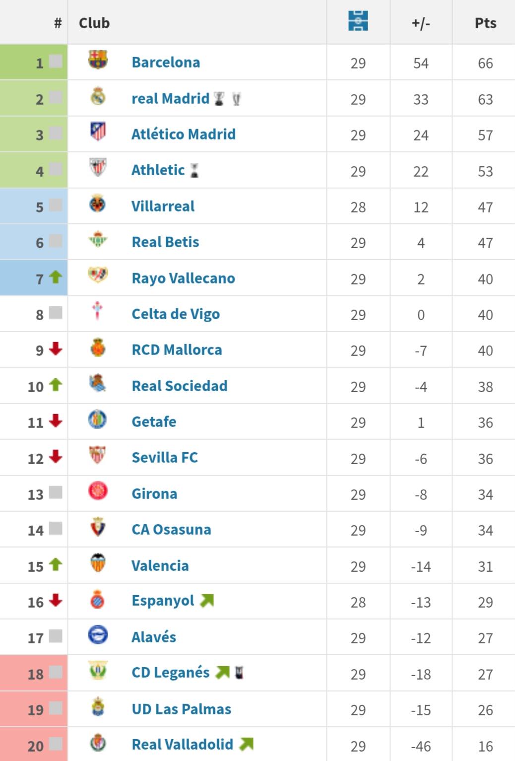
Task: Sort by the +/- goal difference header
Action: point(421,23)
